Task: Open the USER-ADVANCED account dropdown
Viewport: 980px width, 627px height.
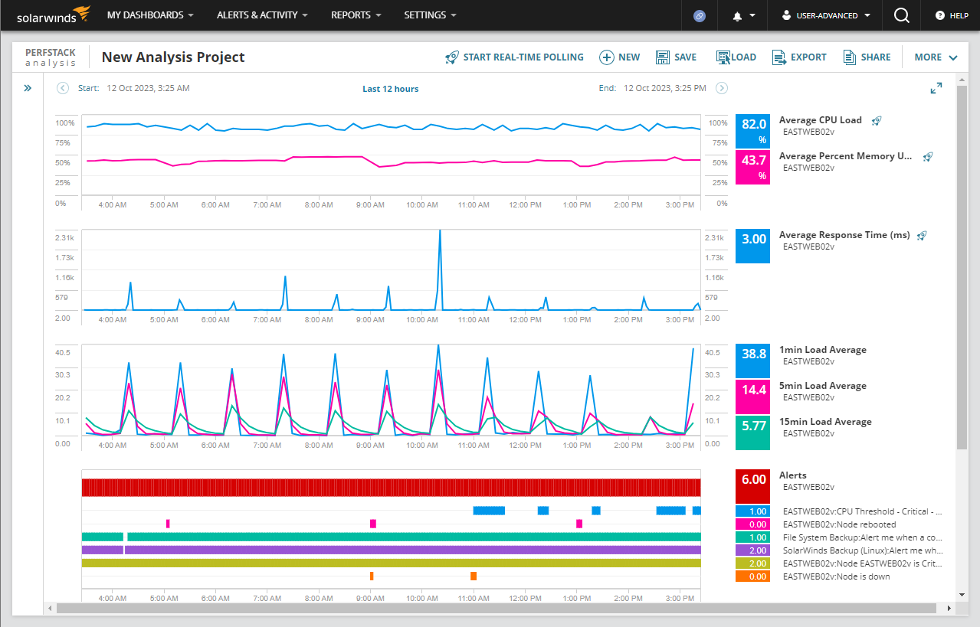Action: (x=824, y=15)
